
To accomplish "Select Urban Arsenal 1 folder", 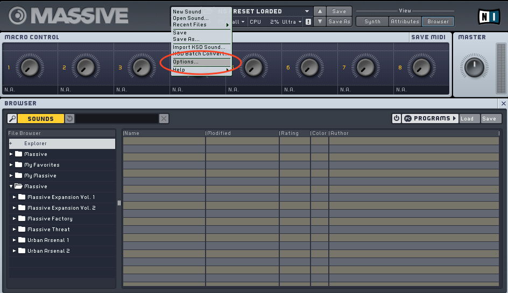I will pos(48,240).
